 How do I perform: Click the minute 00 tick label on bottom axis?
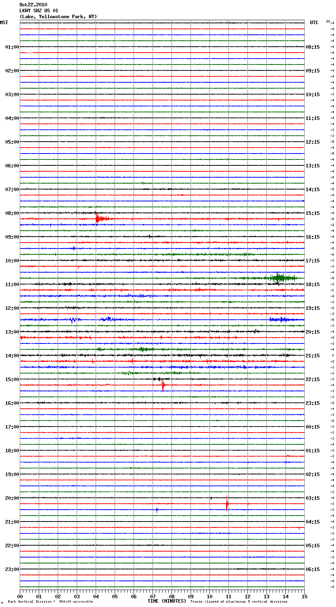pyautogui.click(x=20, y=596)
